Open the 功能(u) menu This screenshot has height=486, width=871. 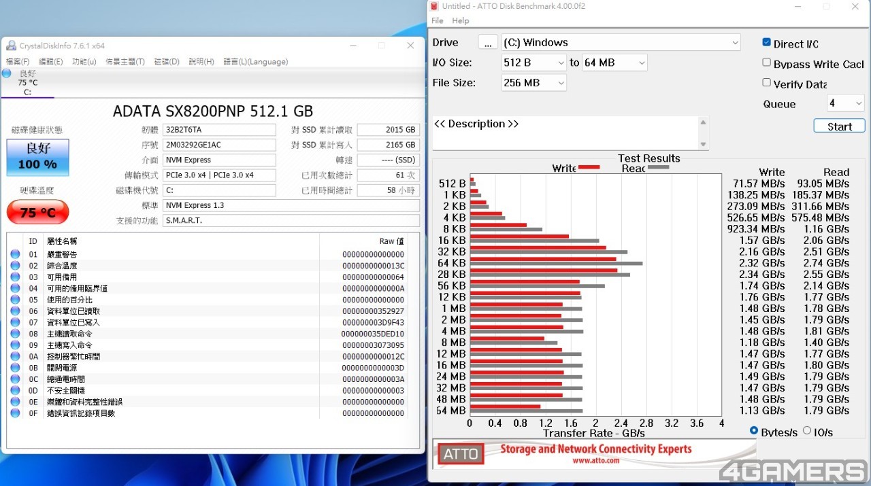(84, 62)
